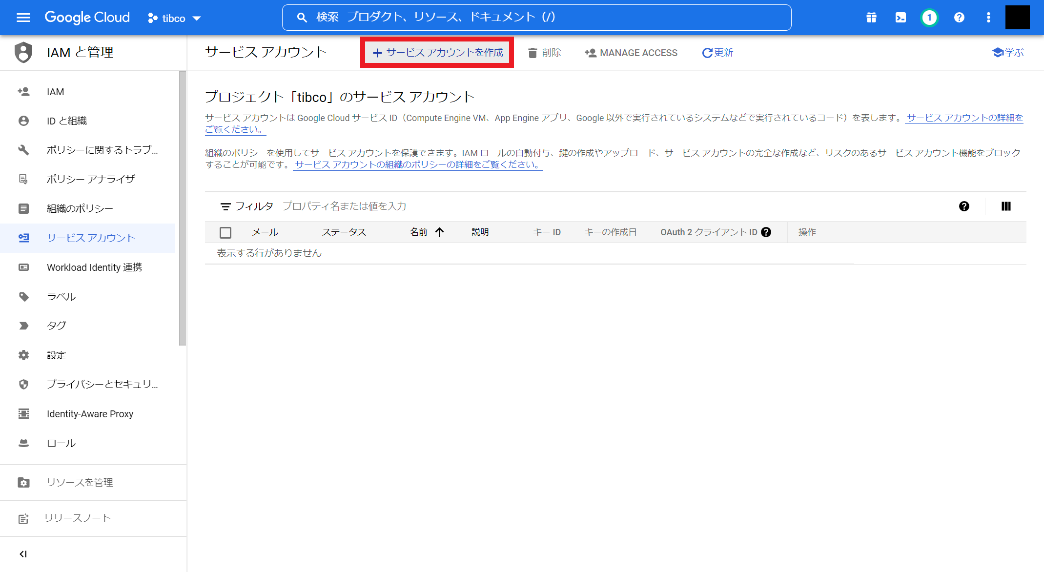Click the gear icon next to 設定
This screenshot has height=572, width=1044.
coord(23,355)
